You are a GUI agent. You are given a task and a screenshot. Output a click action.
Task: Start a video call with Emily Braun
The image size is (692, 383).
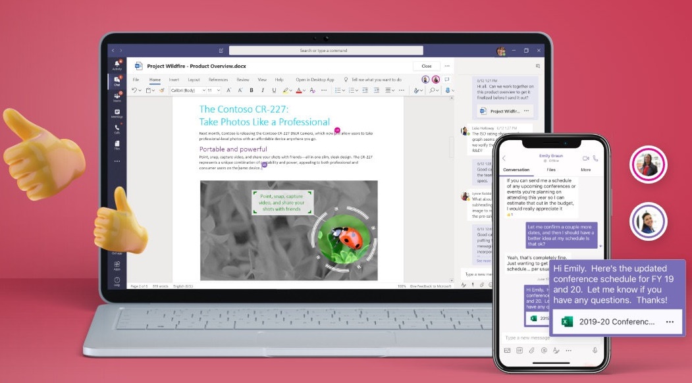[585, 158]
